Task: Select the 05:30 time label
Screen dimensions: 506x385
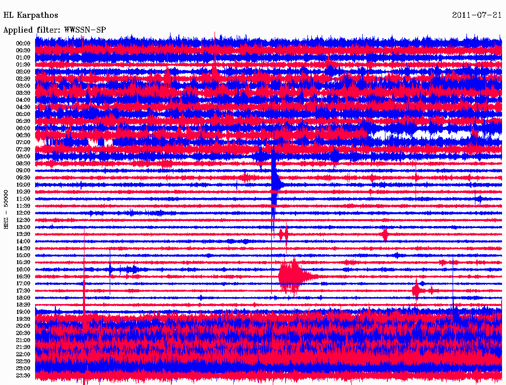Action: (23, 121)
